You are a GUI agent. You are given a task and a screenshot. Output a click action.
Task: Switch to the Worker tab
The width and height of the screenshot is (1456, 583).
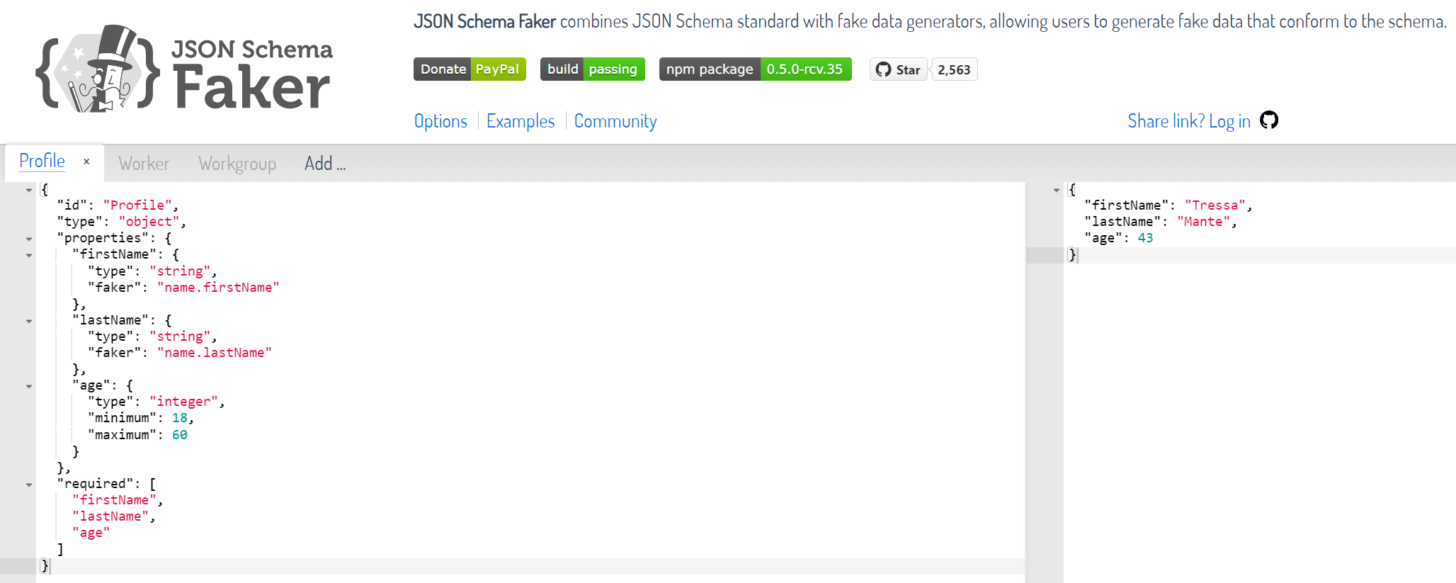point(144,164)
